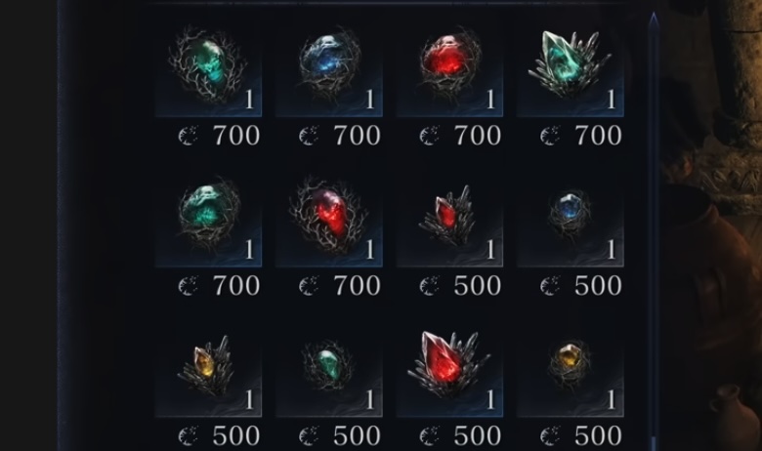Choose the round red orb relic costing 700
Viewport: 762px width, 451px height.
click(449, 66)
